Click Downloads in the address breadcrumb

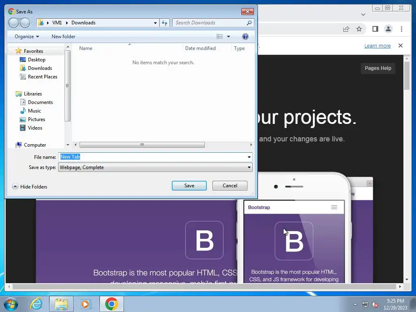83,23
